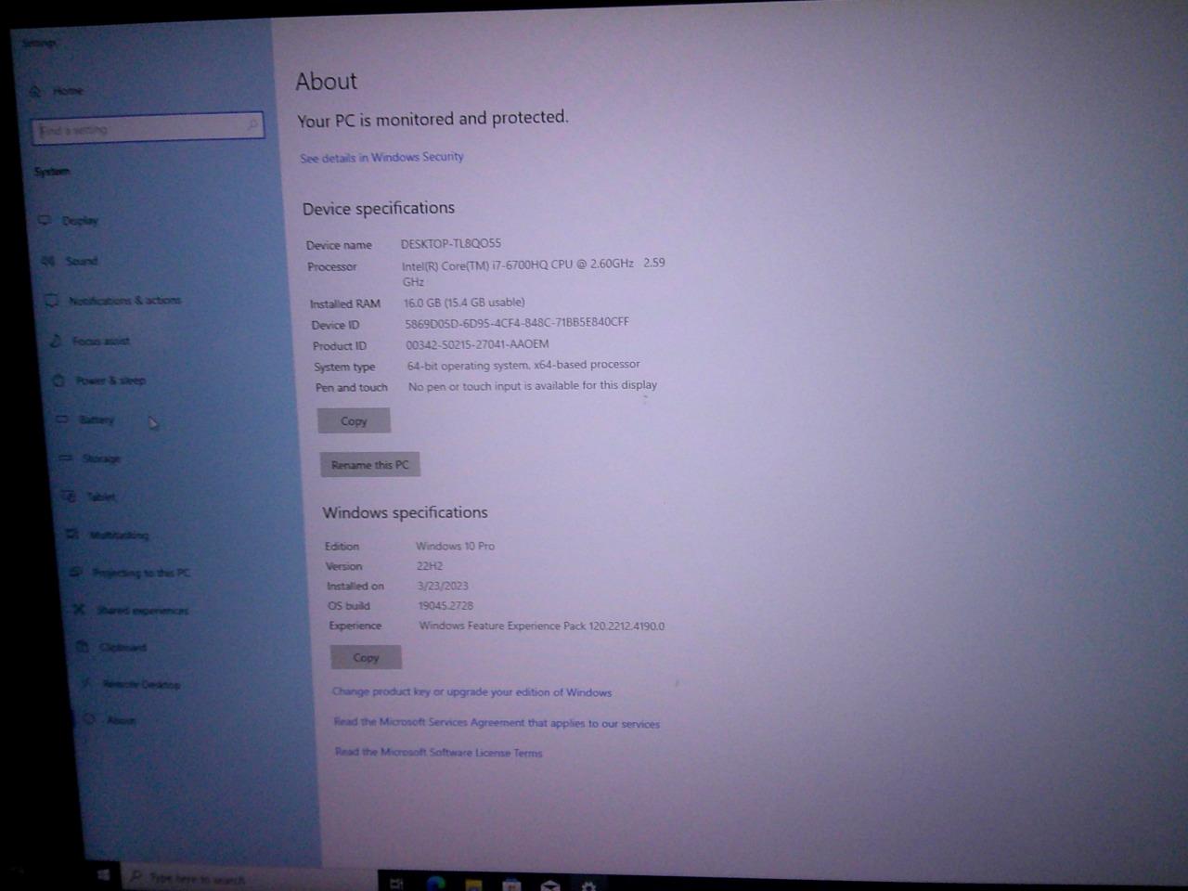
Task: Open the Home settings page
Action: tap(58, 91)
